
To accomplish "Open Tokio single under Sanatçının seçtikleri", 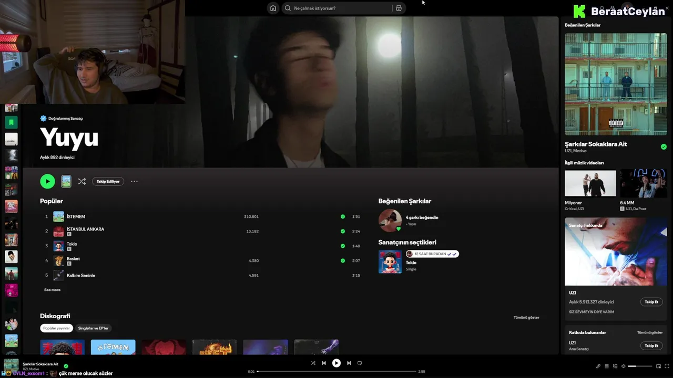I will tap(411, 262).
